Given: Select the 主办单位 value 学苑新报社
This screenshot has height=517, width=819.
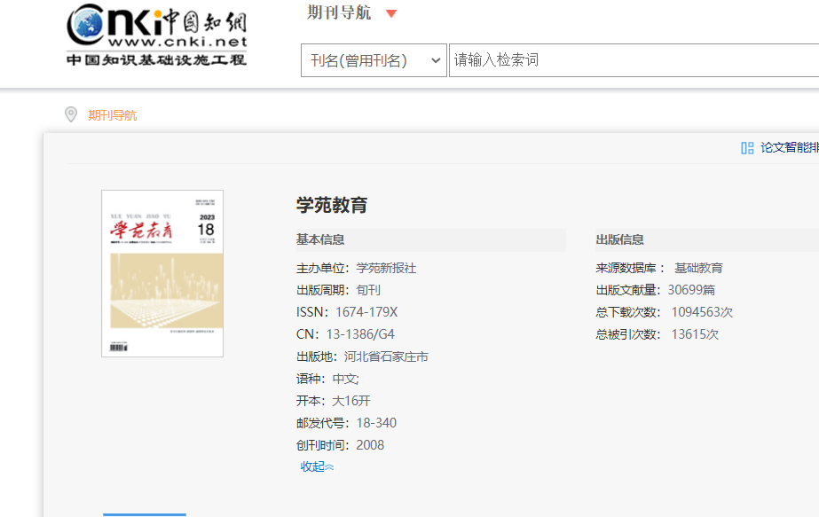Looking at the screenshot, I should click(x=386, y=269).
